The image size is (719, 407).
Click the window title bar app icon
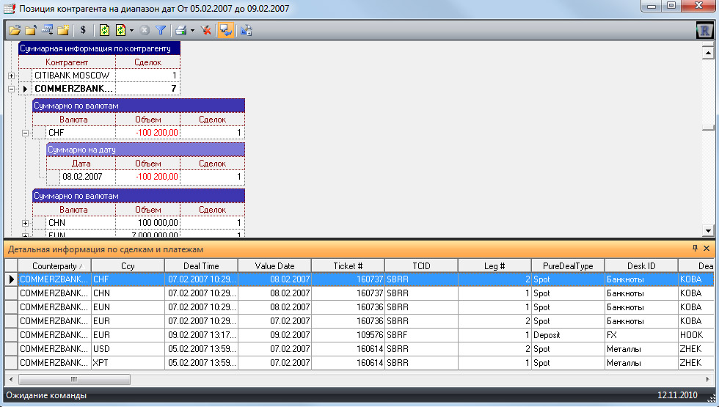9,9
